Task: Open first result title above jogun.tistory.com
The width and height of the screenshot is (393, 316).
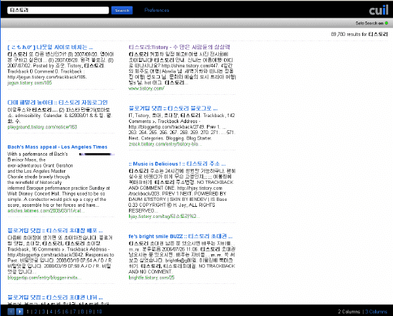Action: click(x=50, y=47)
